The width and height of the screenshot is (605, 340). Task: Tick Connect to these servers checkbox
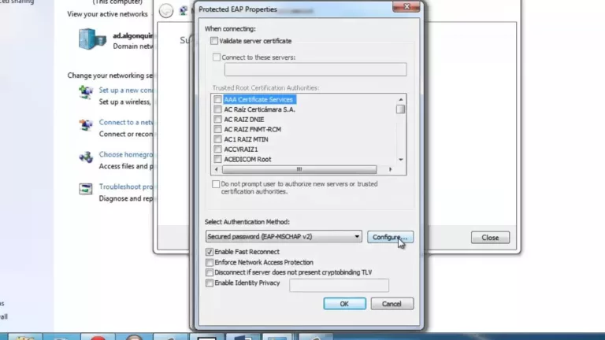[x=217, y=57]
